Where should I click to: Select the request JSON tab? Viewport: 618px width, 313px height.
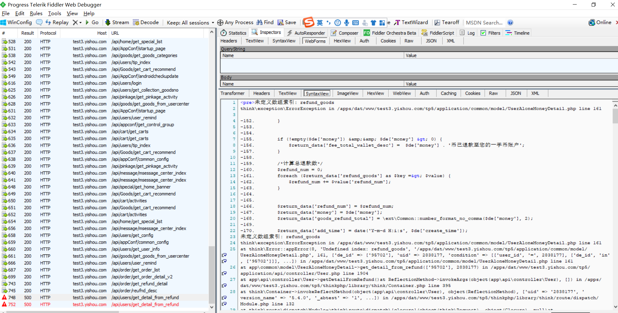pos(431,41)
